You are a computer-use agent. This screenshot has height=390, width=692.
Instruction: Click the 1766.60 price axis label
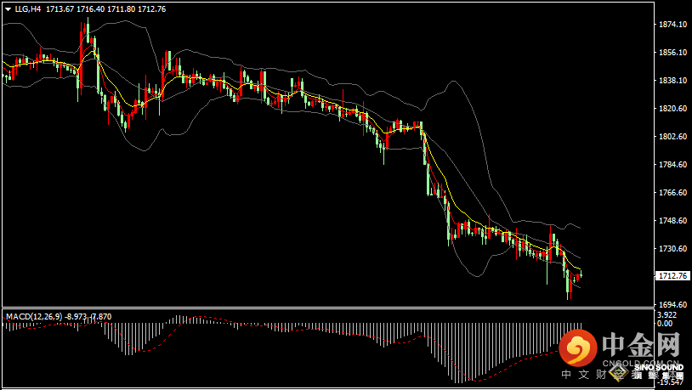click(672, 193)
